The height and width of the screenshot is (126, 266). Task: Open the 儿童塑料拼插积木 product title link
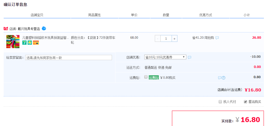click(x=46, y=37)
